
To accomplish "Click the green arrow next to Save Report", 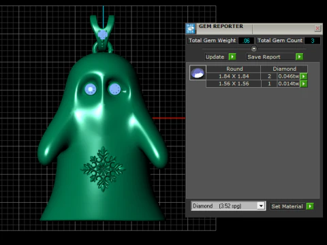I will [299, 56].
